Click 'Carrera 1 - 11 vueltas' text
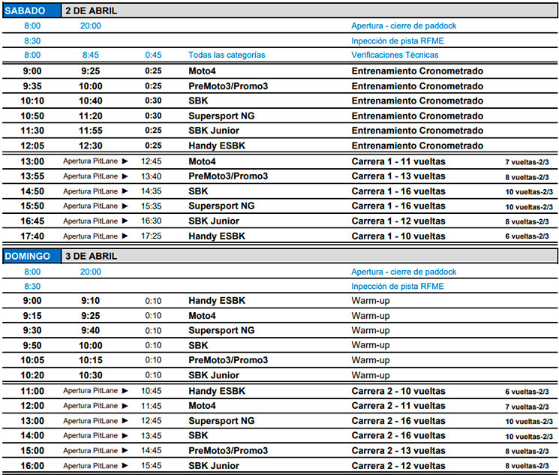Viewport: 559px width, 475px height. coord(398,161)
